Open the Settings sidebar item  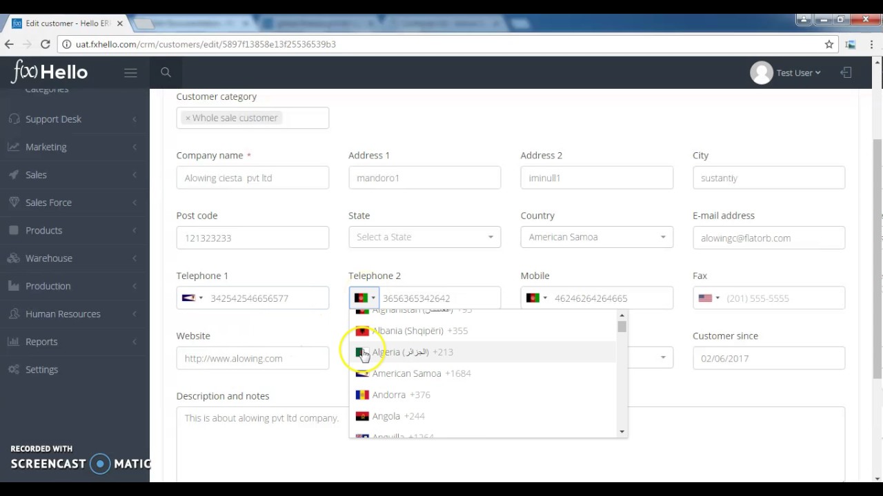[x=75, y=369]
